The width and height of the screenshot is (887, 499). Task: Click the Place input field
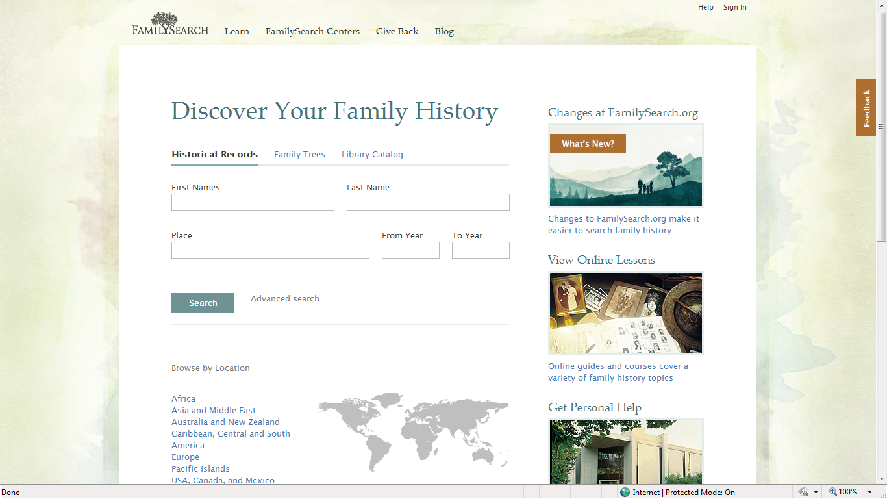(270, 250)
